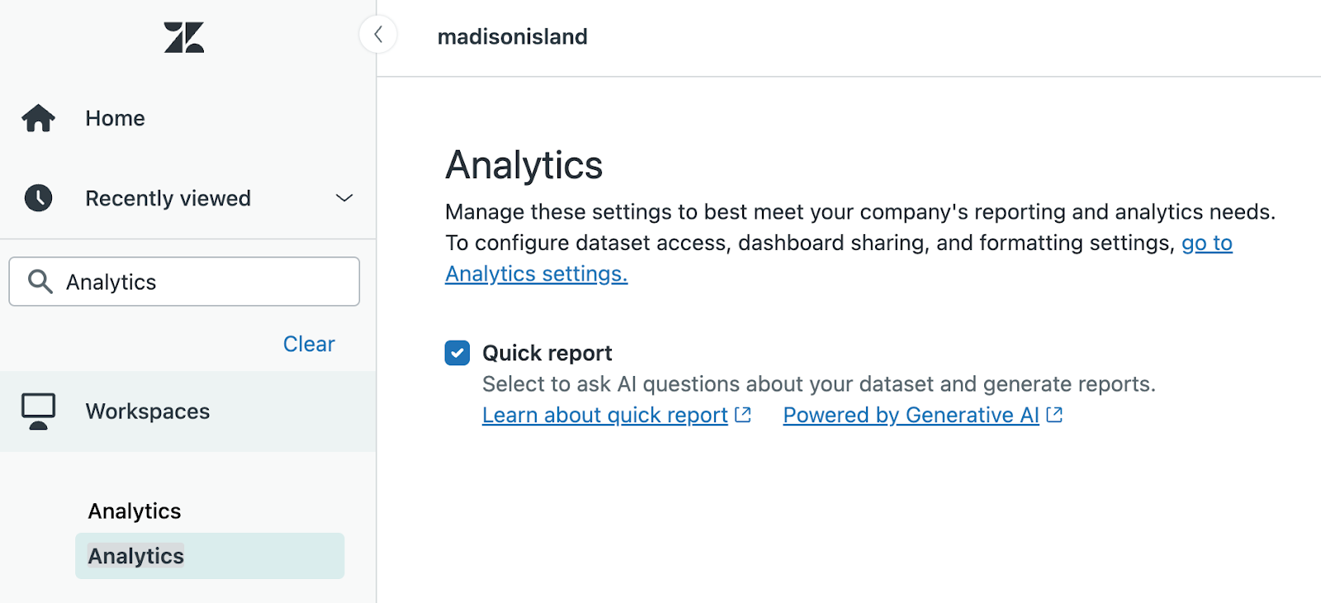Expand the Workspaces section
The width and height of the screenshot is (1321, 603).
pos(148,411)
